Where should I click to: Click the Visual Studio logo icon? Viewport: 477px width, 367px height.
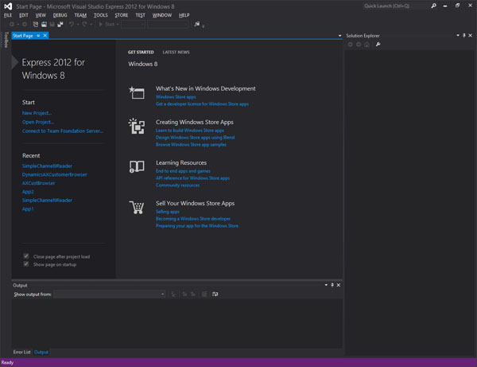[8, 6]
